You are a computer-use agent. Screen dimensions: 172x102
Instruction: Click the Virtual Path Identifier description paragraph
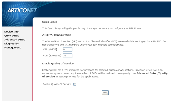point(104,43)
